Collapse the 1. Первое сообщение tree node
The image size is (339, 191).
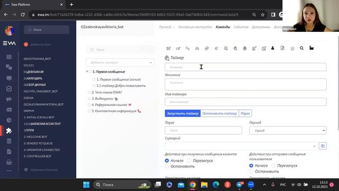point(87,72)
